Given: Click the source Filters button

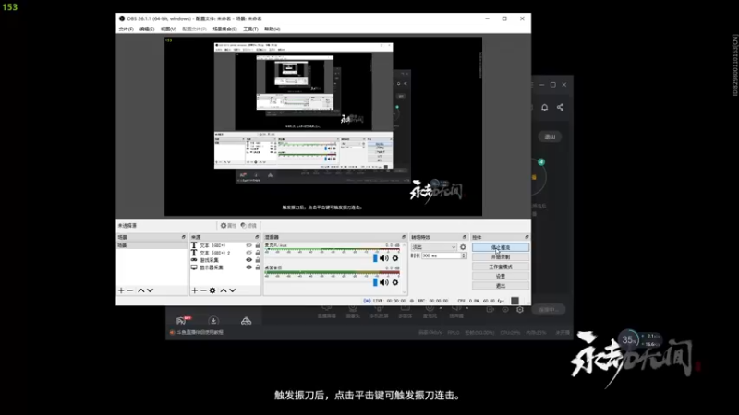Looking at the screenshot, I should click(248, 226).
